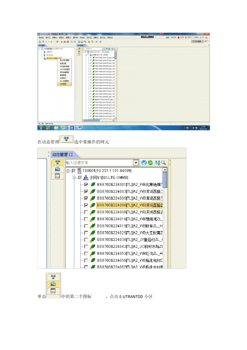This screenshot has width=247, height=350.
Task: Select TO_RNC1 node in small screenshot tree
Action: [50, 55]
